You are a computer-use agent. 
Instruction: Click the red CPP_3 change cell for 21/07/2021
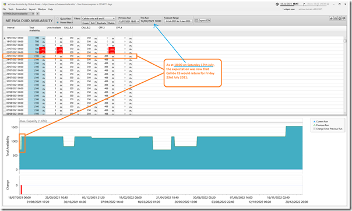pyautogui.click(x=111, y=49)
